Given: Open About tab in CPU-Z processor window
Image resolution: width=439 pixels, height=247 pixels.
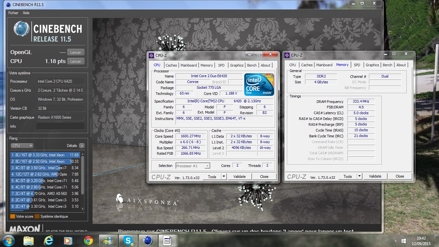Looking at the screenshot, I should coord(265,65).
